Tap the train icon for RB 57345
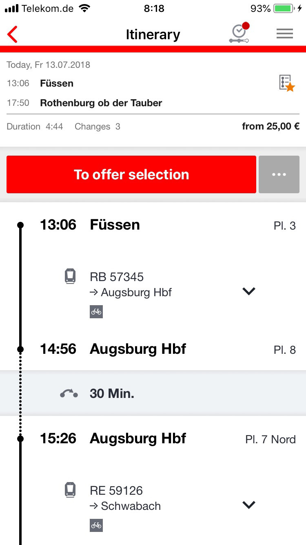306x545 pixels. (x=70, y=277)
